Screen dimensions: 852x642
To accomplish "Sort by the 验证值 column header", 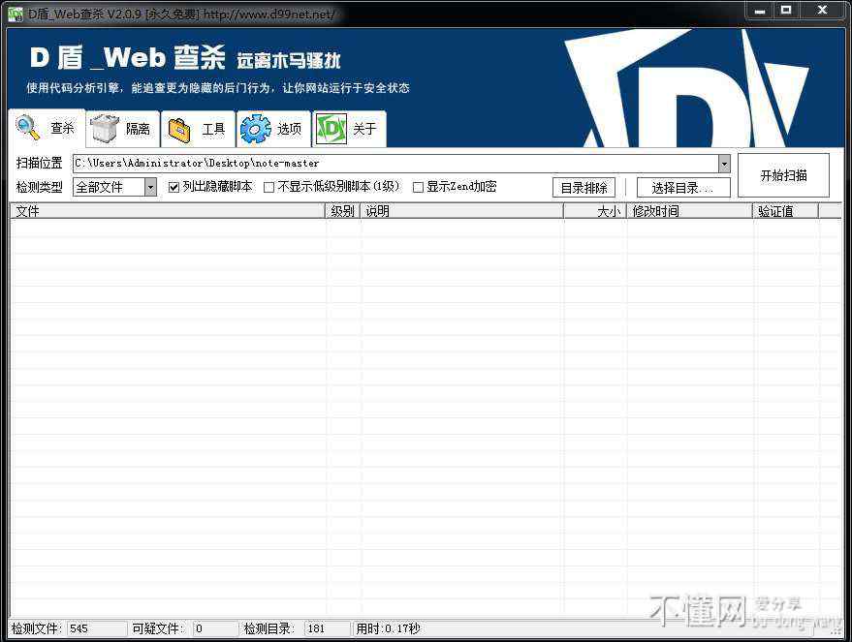I will click(786, 211).
